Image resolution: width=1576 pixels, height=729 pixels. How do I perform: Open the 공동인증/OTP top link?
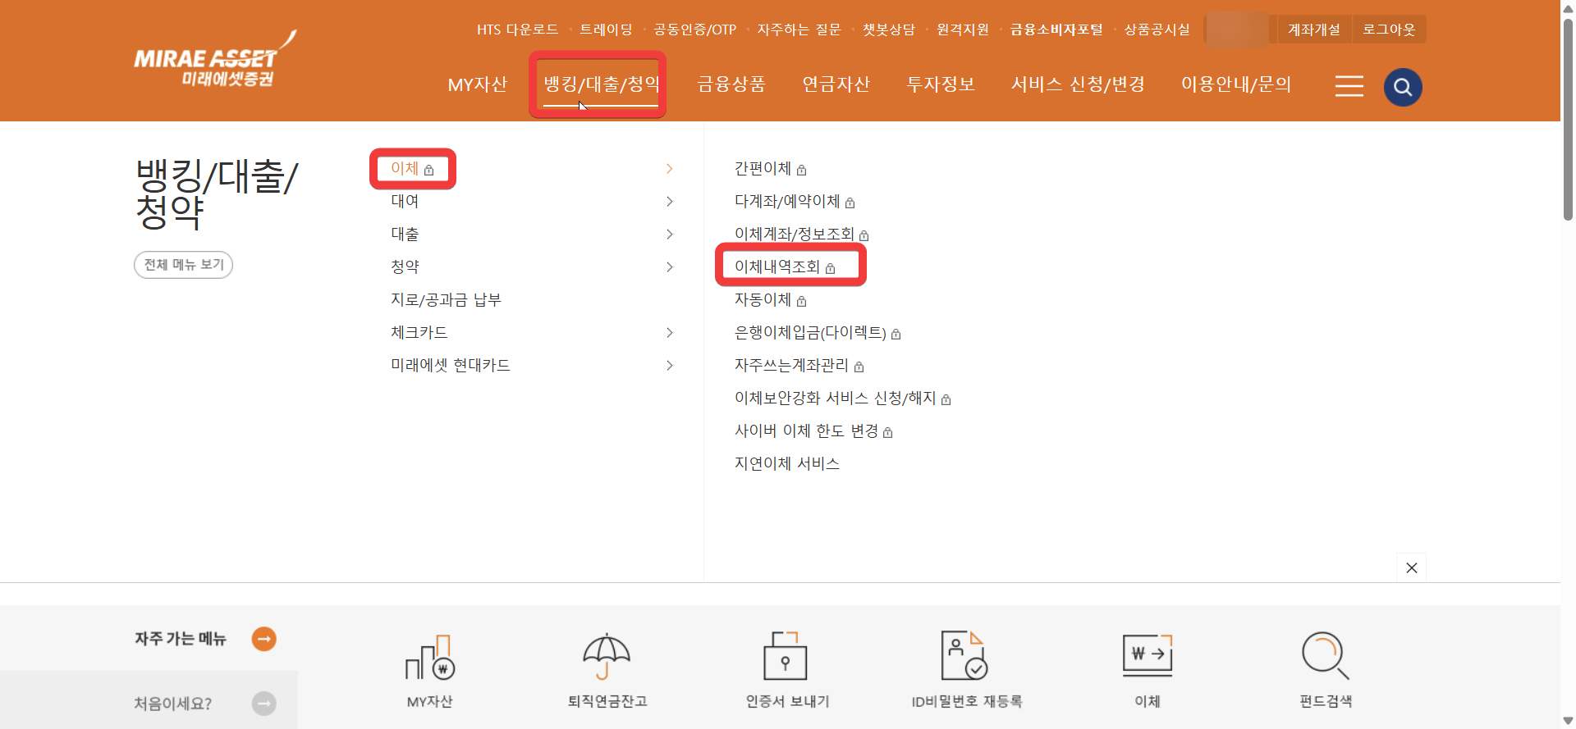694,30
